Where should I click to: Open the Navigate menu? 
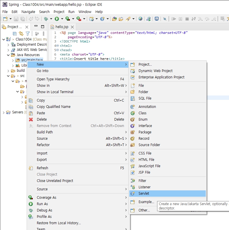click(x=28, y=12)
